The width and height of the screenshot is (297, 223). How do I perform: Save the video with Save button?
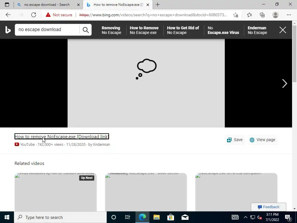(x=235, y=140)
